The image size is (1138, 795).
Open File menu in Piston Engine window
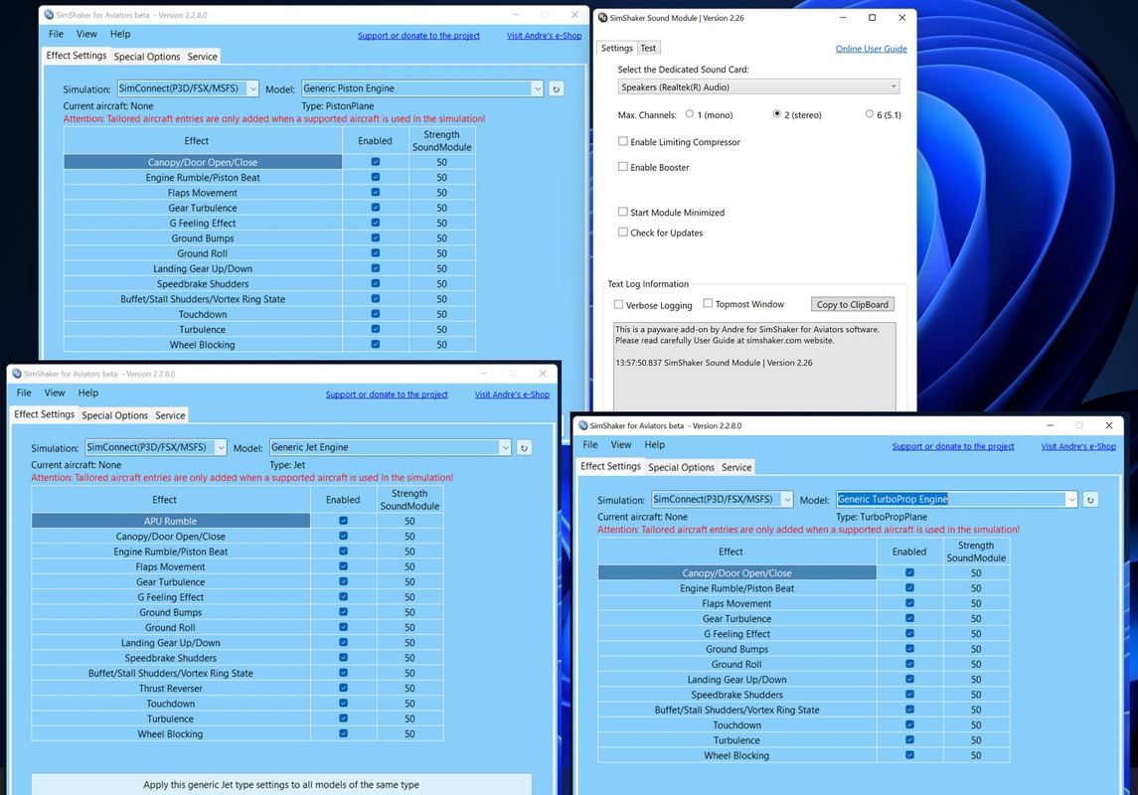click(56, 34)
